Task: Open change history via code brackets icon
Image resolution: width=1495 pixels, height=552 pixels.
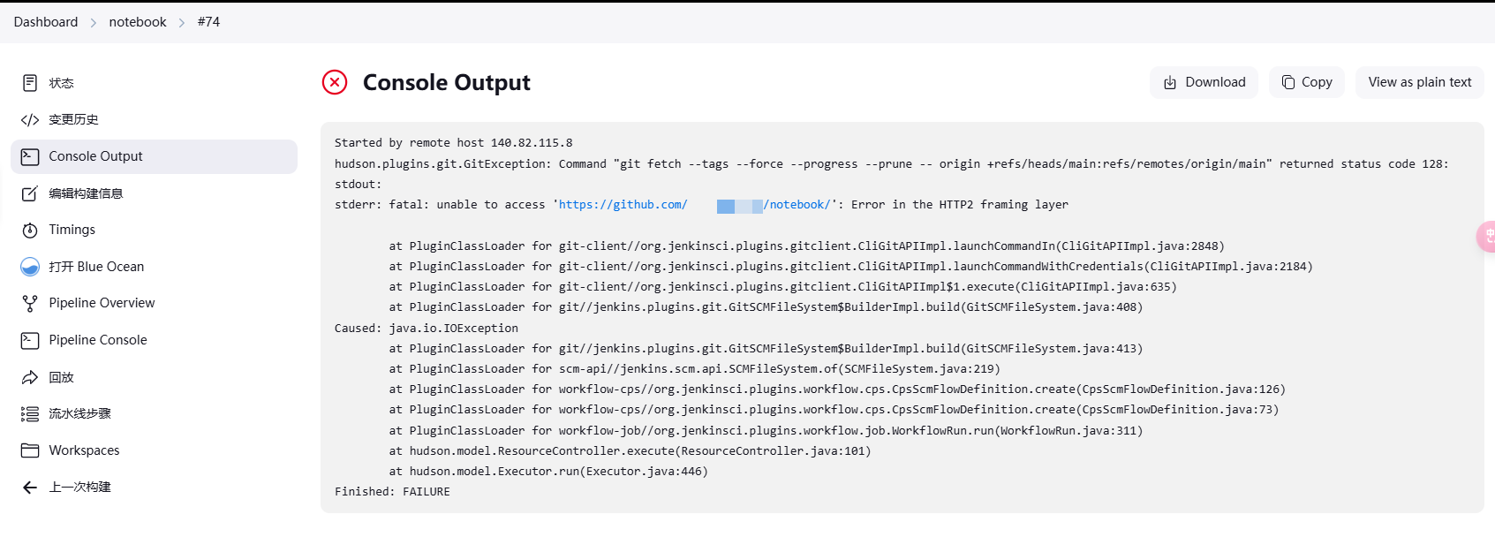Action: click(x=30, y=120)
